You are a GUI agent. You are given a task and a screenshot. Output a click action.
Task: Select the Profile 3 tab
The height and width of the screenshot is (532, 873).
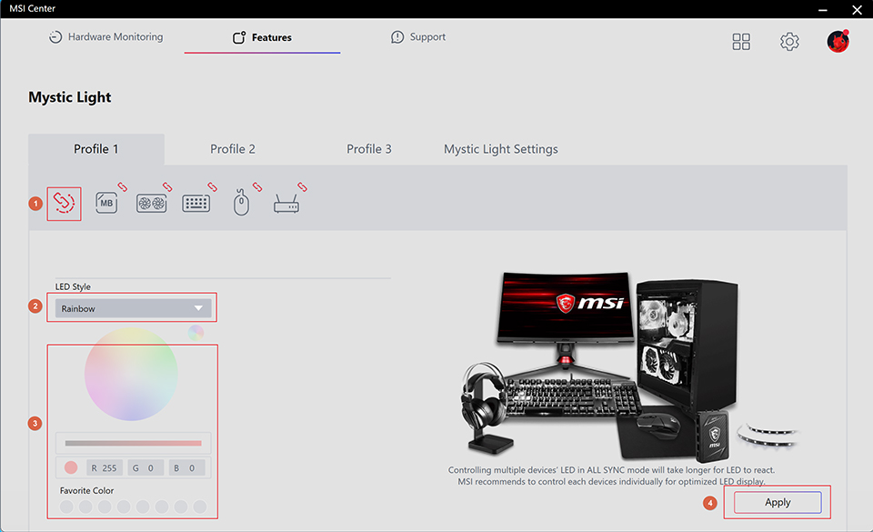pos(369,149)
